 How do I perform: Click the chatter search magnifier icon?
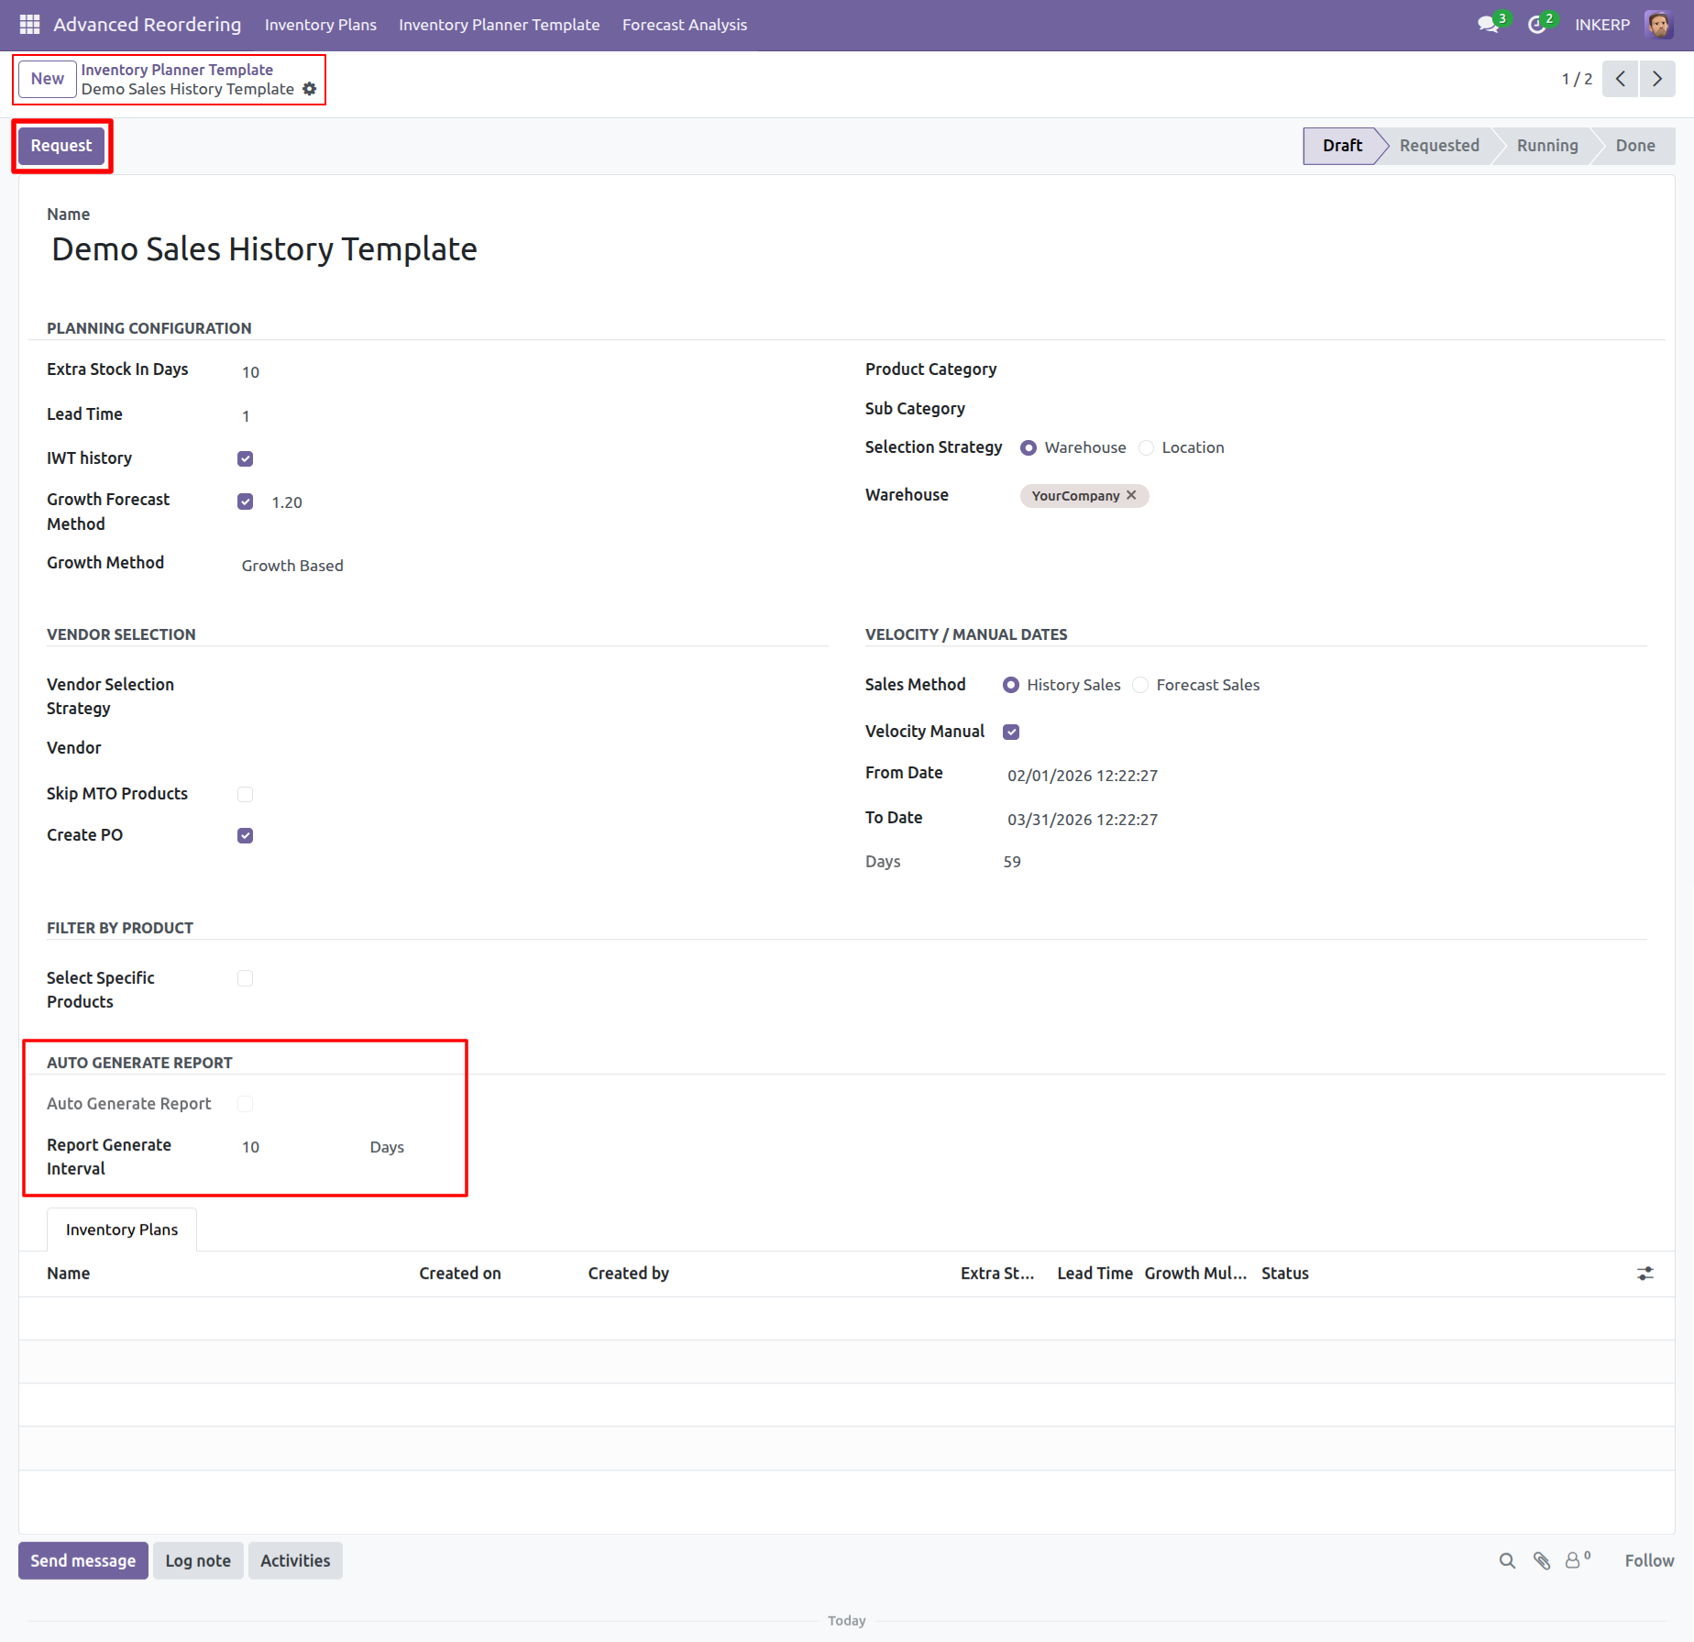coord(1507,1560)
